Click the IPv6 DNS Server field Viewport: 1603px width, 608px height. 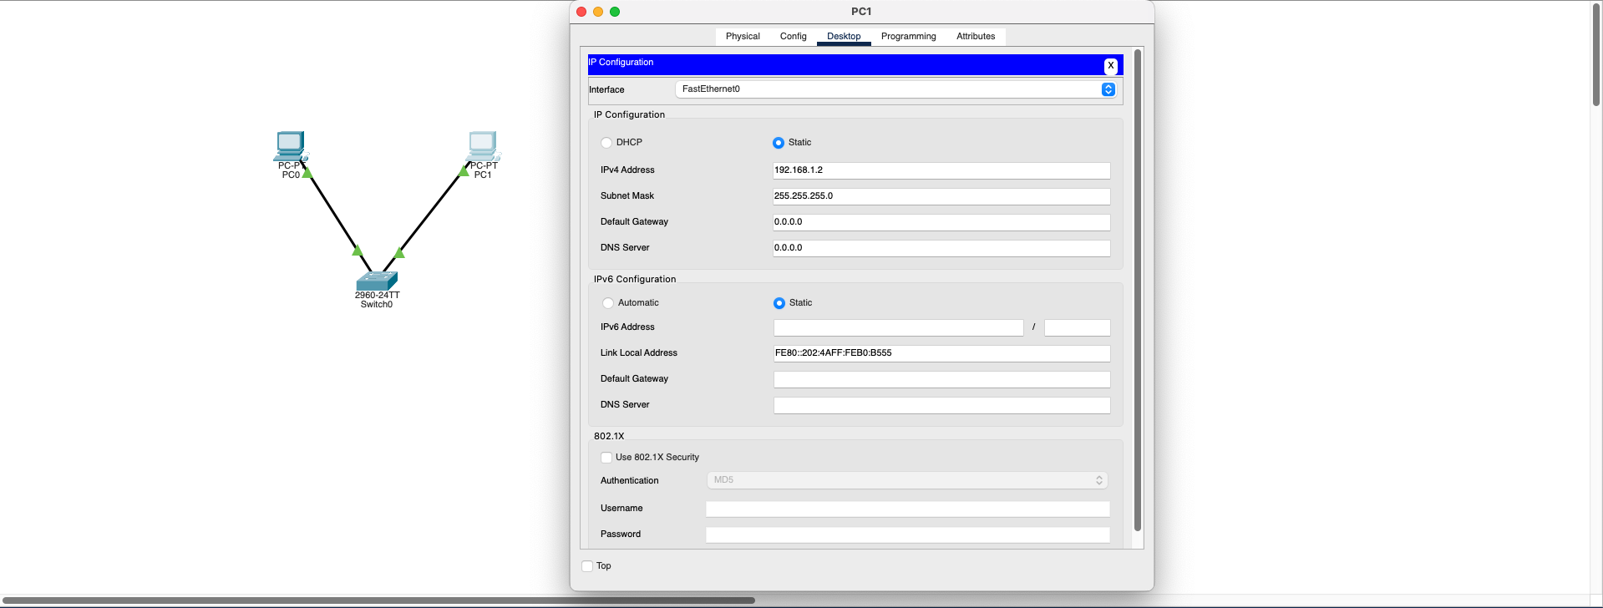coord(941,405)
